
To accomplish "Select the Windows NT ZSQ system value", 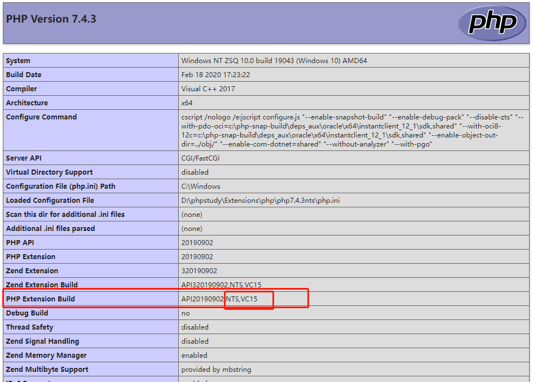I will (x=274, y=61).
